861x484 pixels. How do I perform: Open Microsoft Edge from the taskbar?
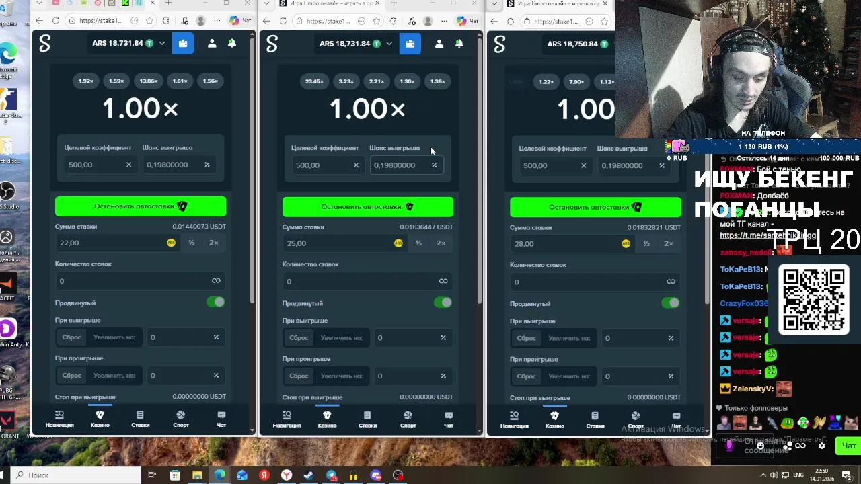[x=219, y=475]
